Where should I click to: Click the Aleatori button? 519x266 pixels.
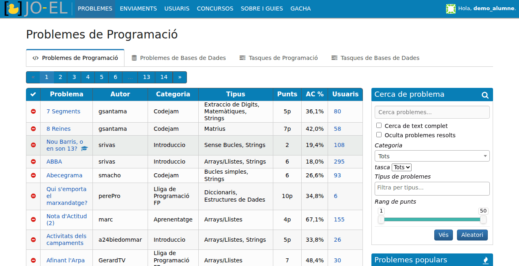tap(472, 235)
